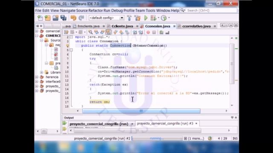This screenshot has height=153, width=273.
Task: Switch to Ccliente.java tab
Action: click(x=122, y=26)
